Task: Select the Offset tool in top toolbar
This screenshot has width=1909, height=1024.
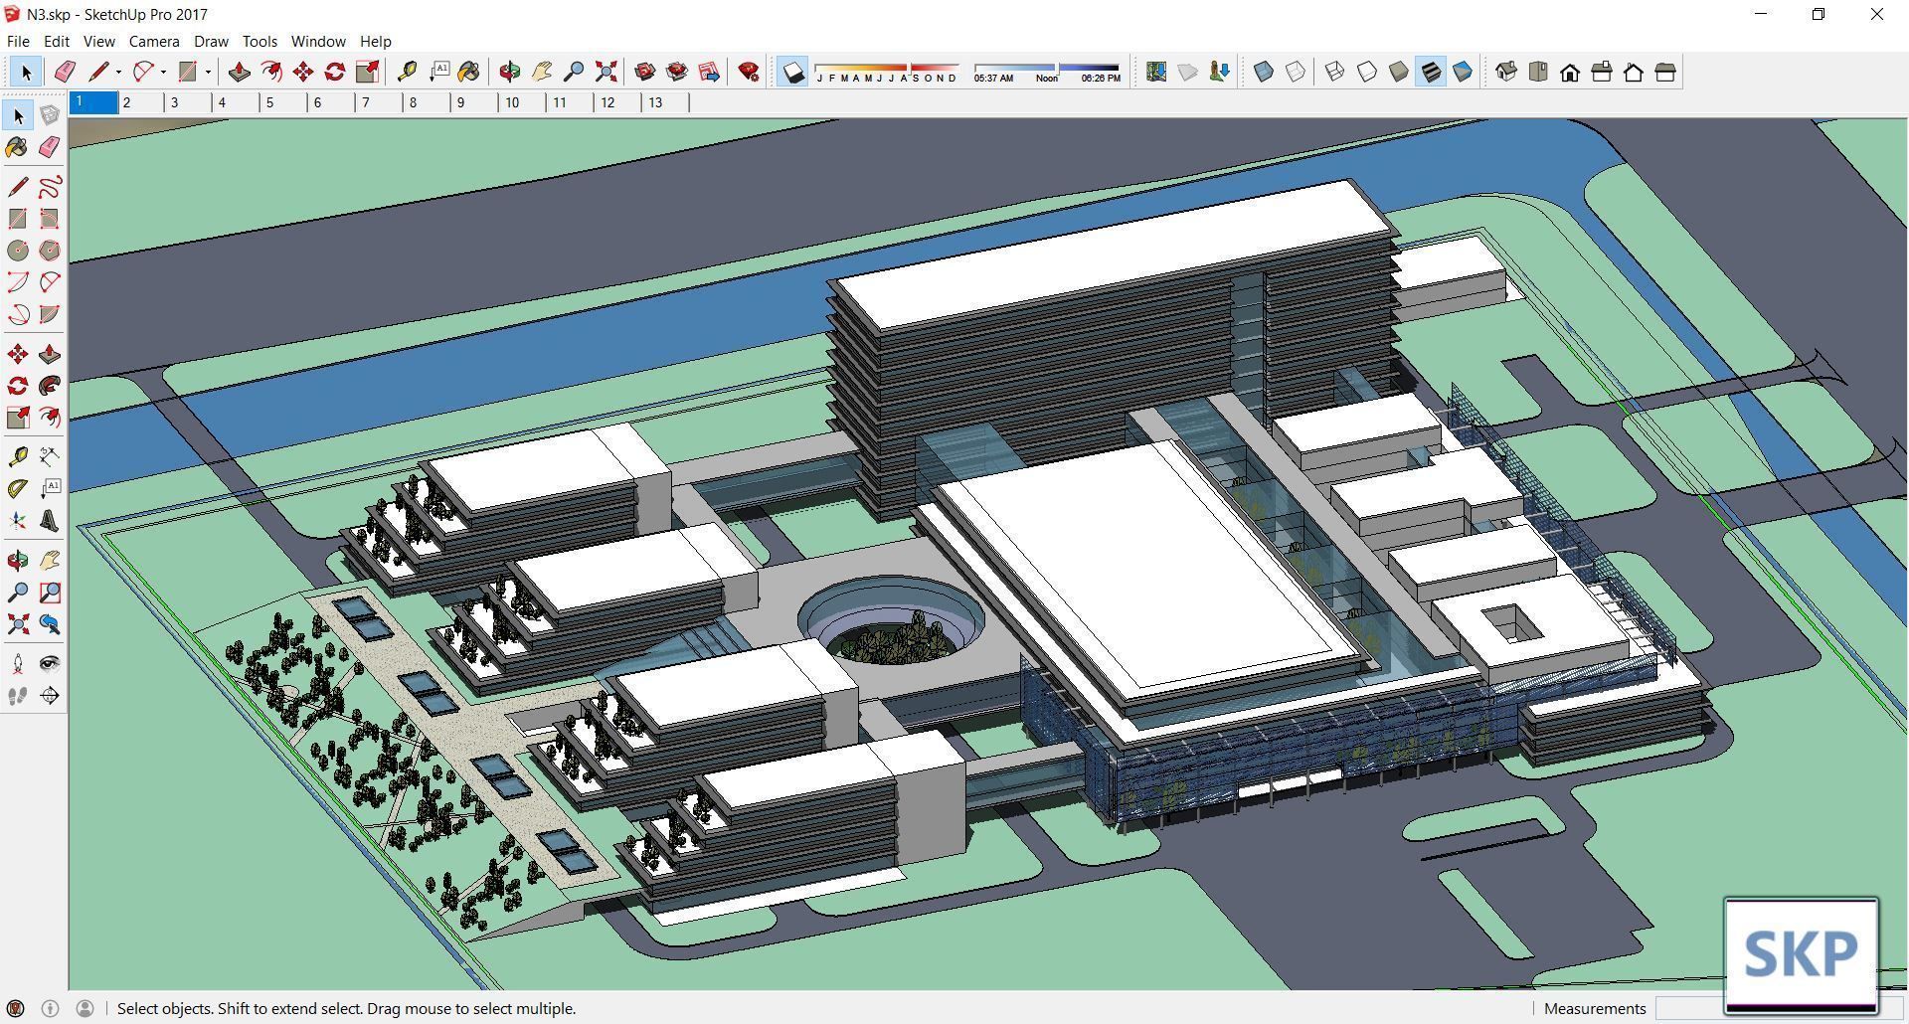Action: [x=270, y=72]
